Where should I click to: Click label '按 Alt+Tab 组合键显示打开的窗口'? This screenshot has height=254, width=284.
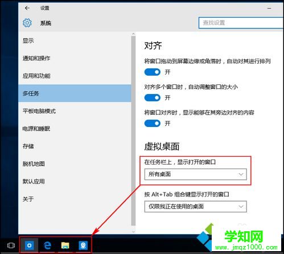click(x=187, y=194)
